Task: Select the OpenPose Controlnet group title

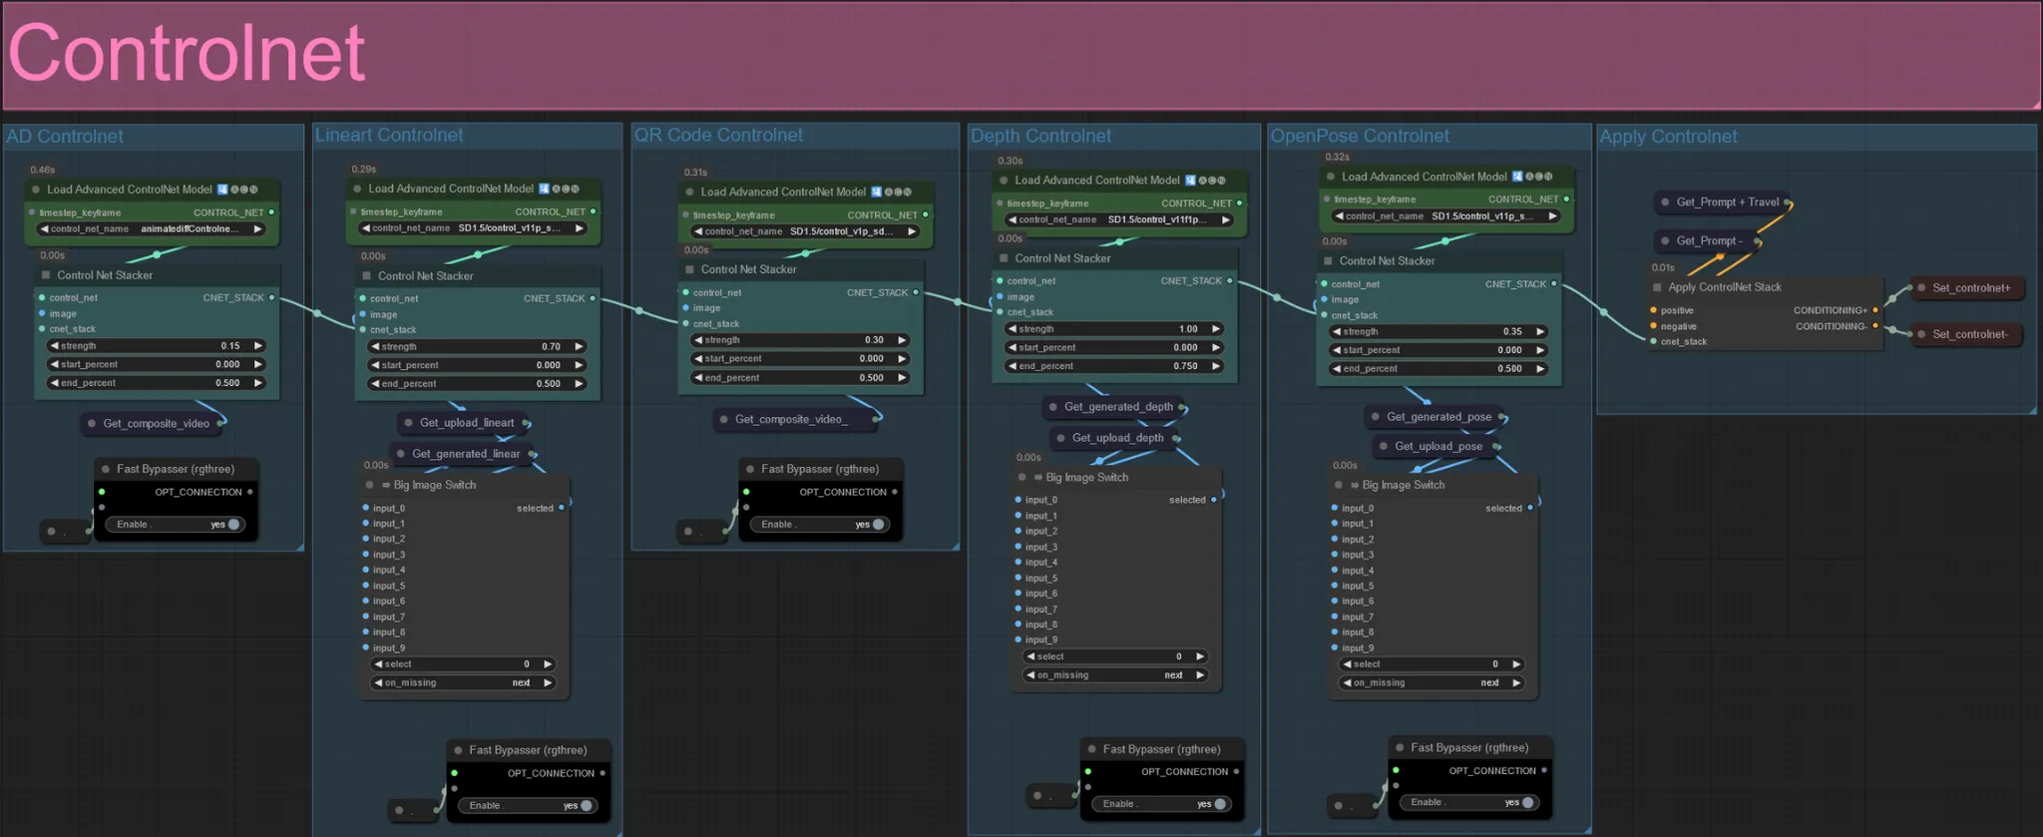Action: point(1360,136)
